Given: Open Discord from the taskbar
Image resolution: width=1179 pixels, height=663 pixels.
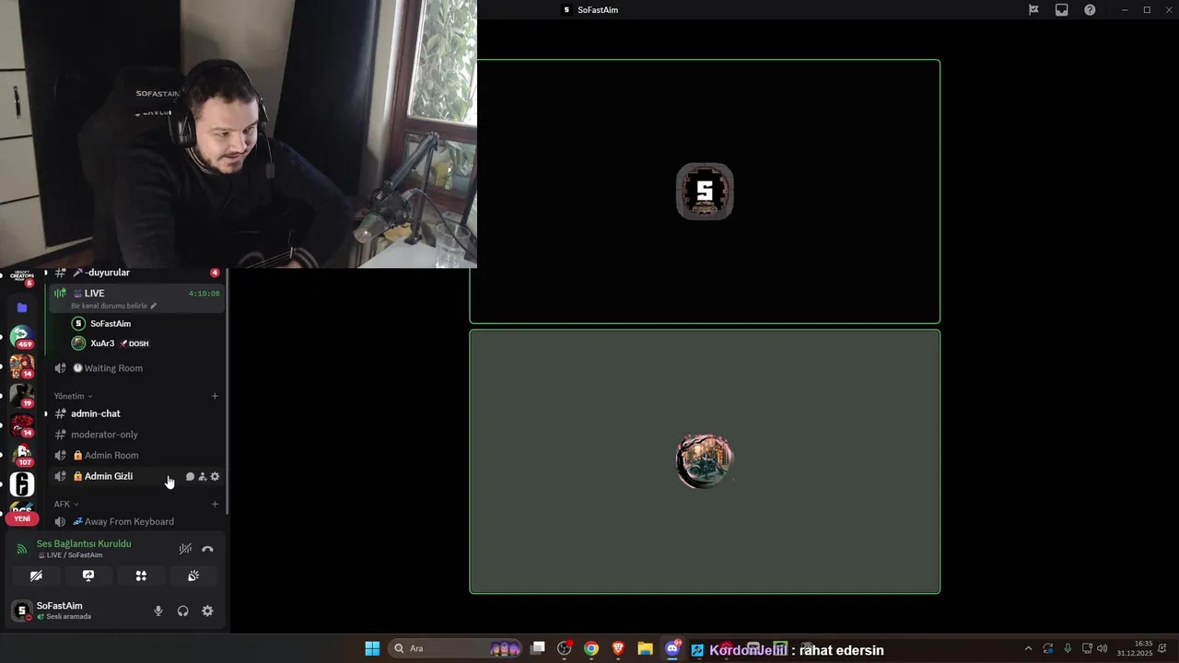Looking at the screenshot, I should coord(672,648).
